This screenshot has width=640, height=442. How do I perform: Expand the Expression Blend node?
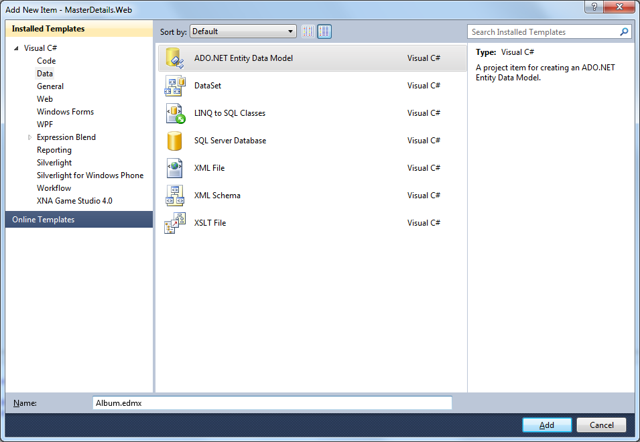pos(29,137)
